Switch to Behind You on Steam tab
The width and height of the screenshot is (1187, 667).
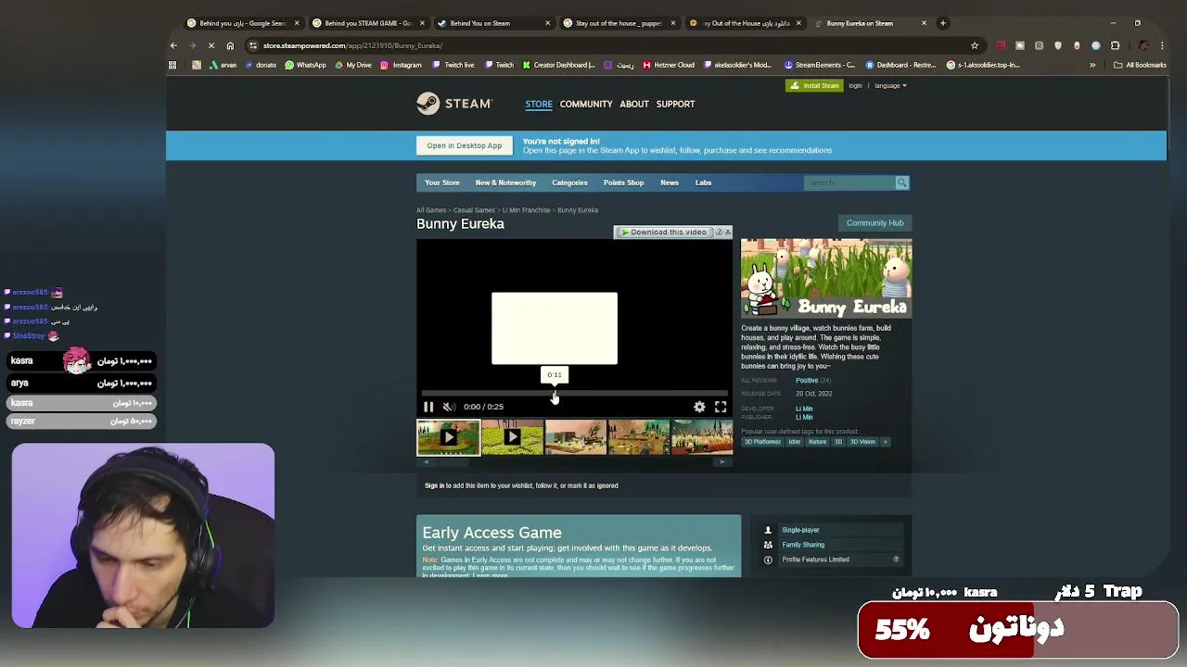click(493, 23)
